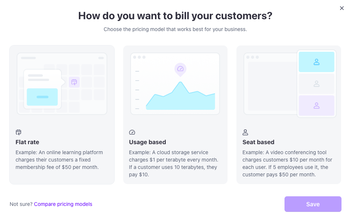Screen dimensions: 350x217
Task: Click the Flat rate example description
Action: [x=59, y=160]
